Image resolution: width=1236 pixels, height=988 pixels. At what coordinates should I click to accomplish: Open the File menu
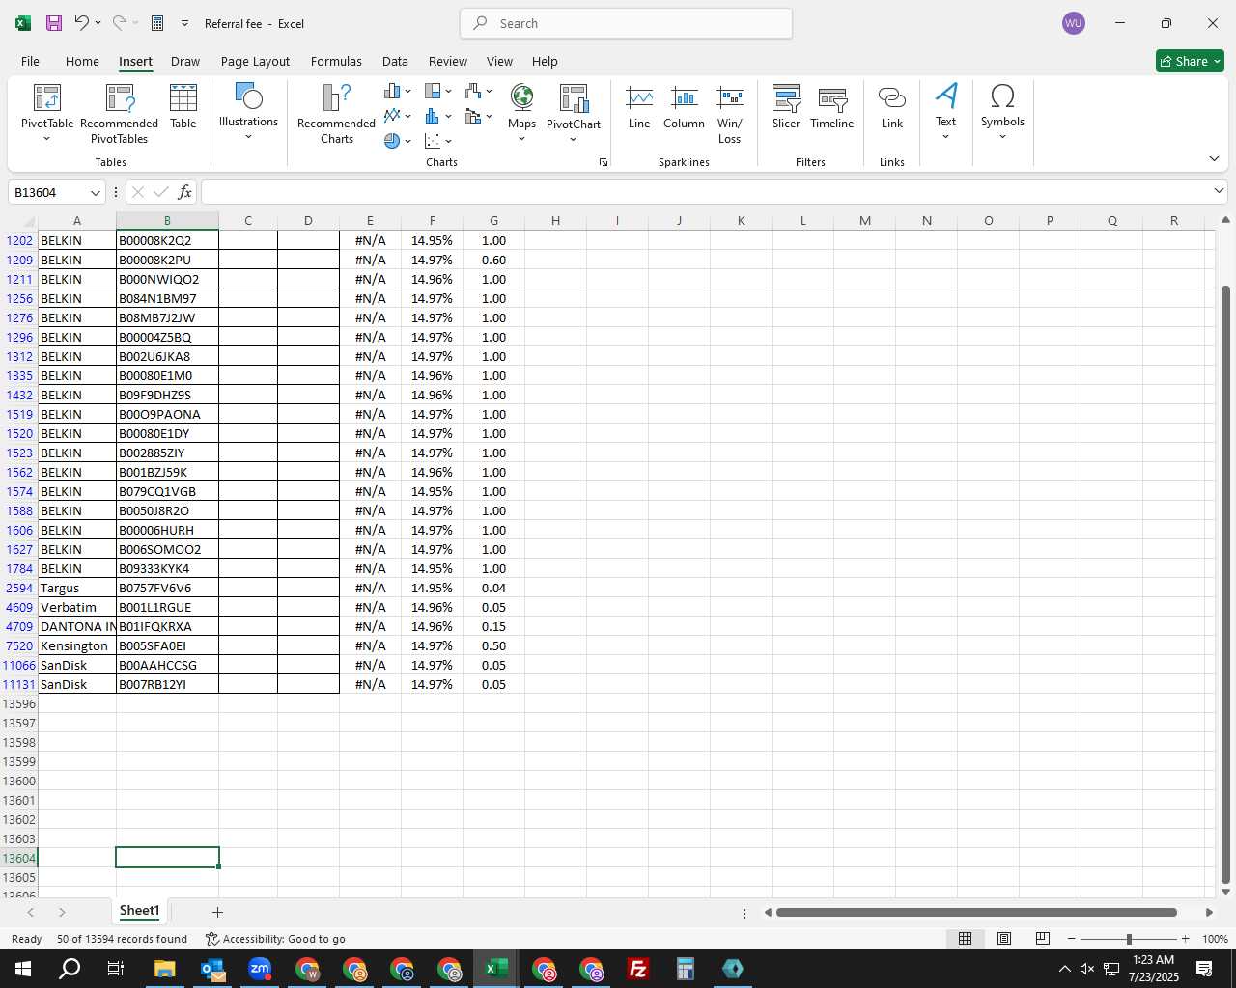[x=30, y=61]
